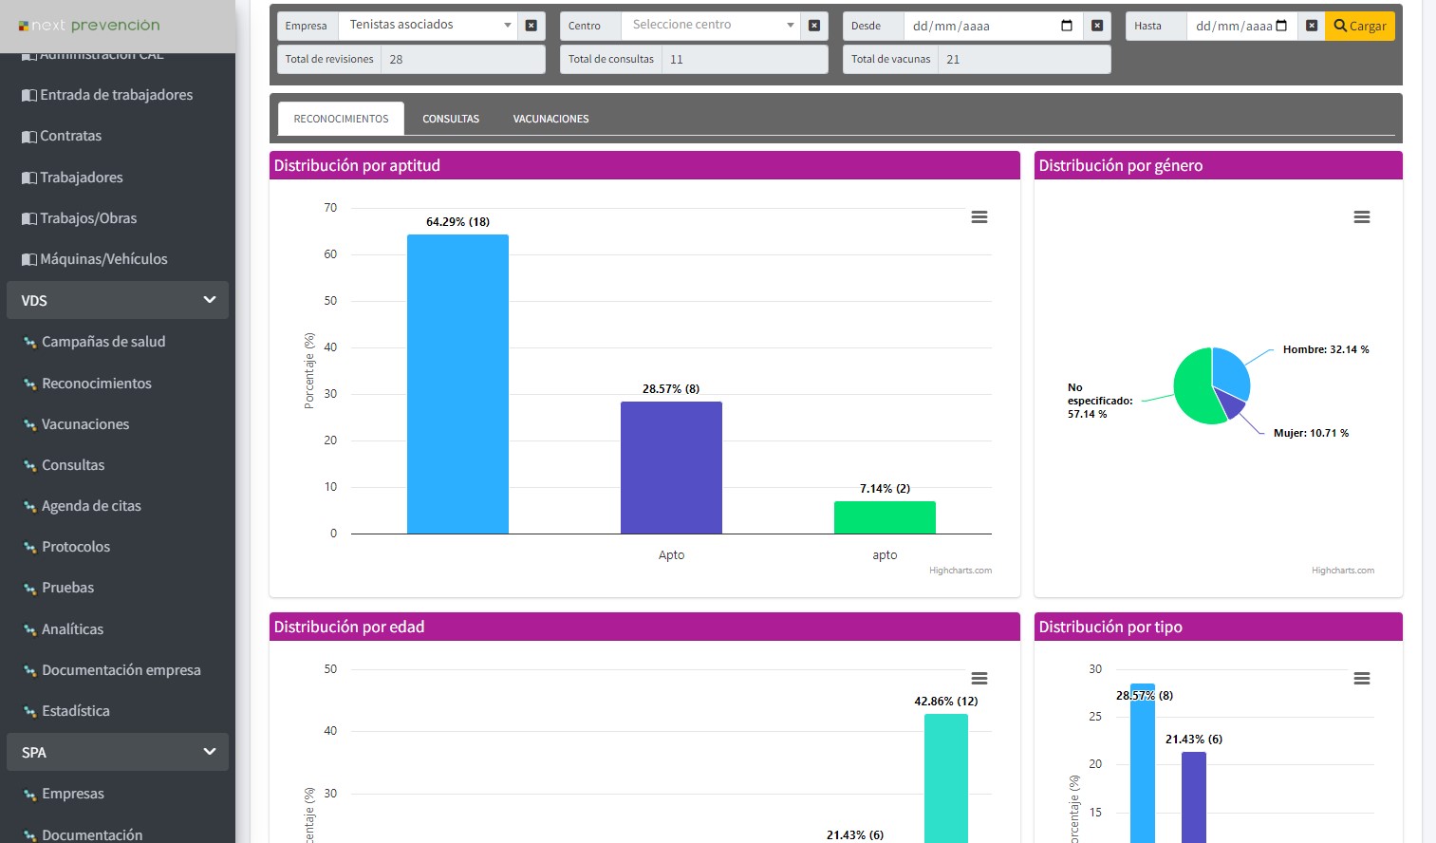Collapse the VDS sidebar section
The height and width of the screenshot is (843, 1436).
(x=118, y=300)
